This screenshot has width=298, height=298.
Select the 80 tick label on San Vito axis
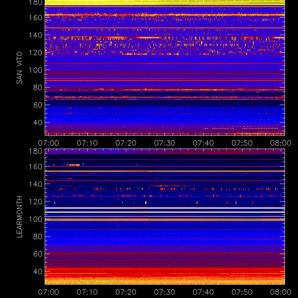38,88
